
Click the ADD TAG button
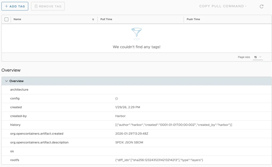(x=15, y=6)
